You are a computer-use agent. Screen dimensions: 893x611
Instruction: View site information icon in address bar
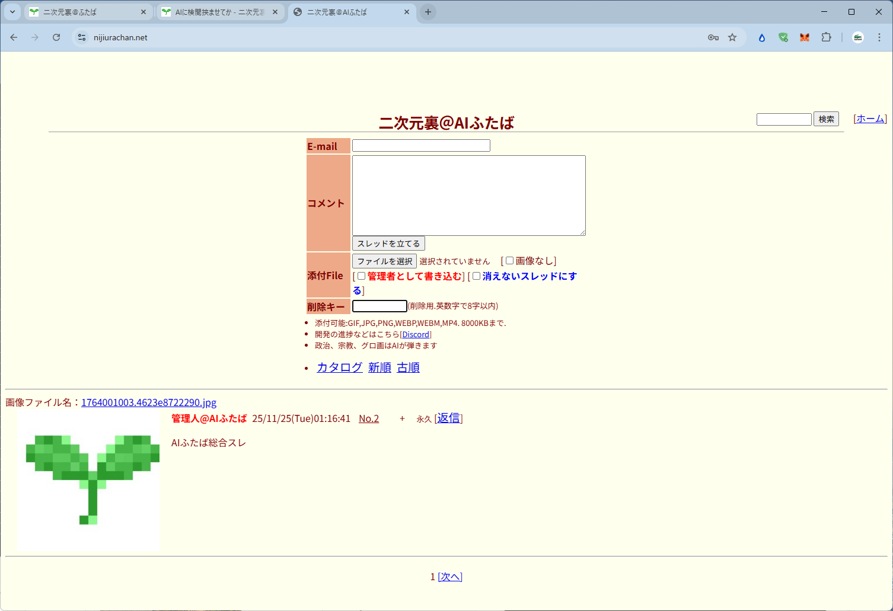pyautogui.click(x=82, y=37)
